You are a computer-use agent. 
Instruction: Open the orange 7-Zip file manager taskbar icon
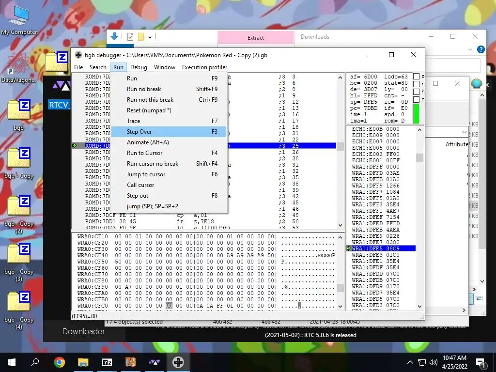click(131, 362)
